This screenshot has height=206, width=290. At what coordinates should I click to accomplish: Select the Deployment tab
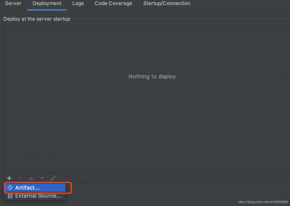[x=47, y=3]
